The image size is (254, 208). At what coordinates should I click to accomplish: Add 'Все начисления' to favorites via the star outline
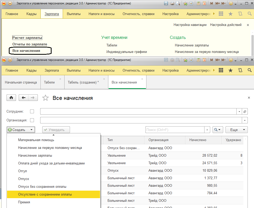[x=45, y=98]
